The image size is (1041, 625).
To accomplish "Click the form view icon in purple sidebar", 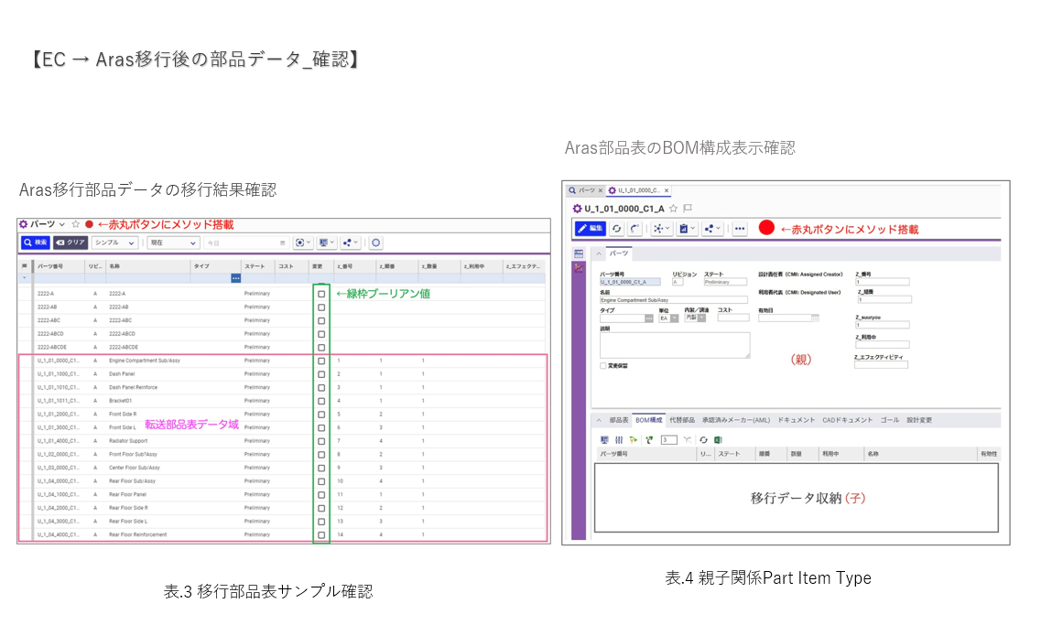I will [x=579, y=254].
